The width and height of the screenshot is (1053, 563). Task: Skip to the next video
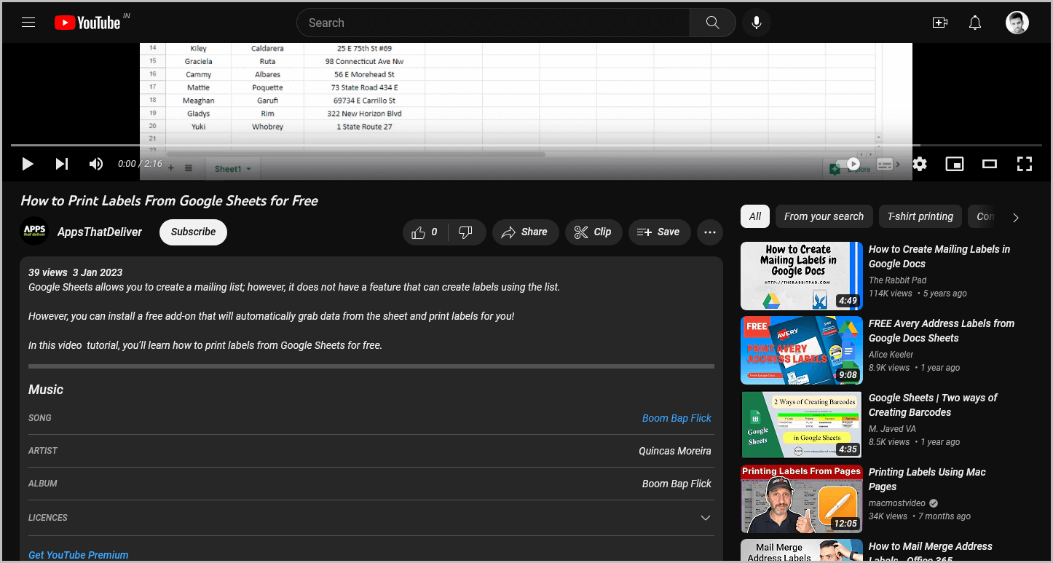[x=62, y=164]
